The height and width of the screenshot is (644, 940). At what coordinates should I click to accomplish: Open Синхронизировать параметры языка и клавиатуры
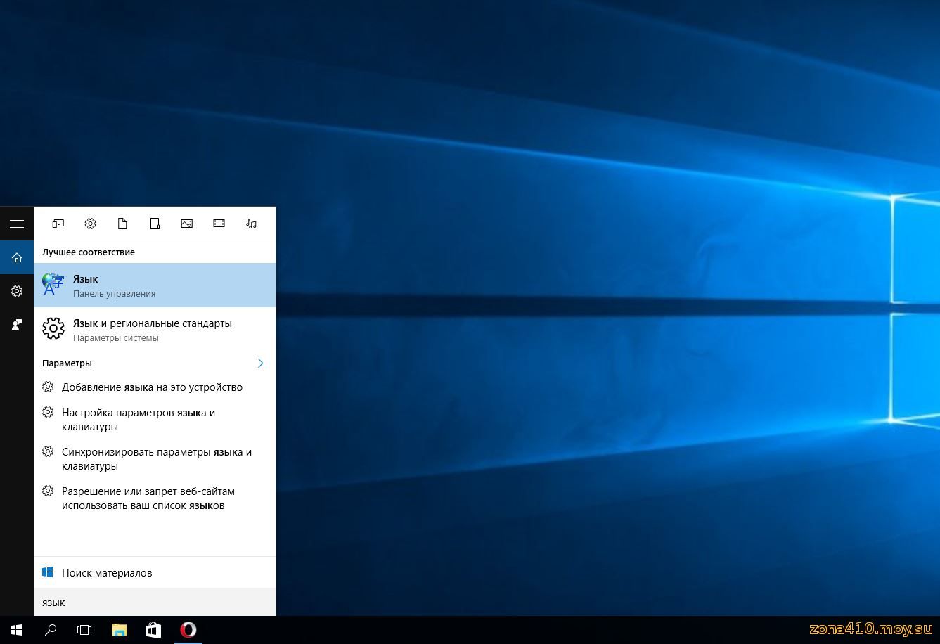156,459
